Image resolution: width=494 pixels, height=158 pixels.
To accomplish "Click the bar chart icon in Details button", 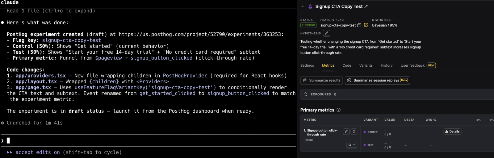I will click(447, 131).
